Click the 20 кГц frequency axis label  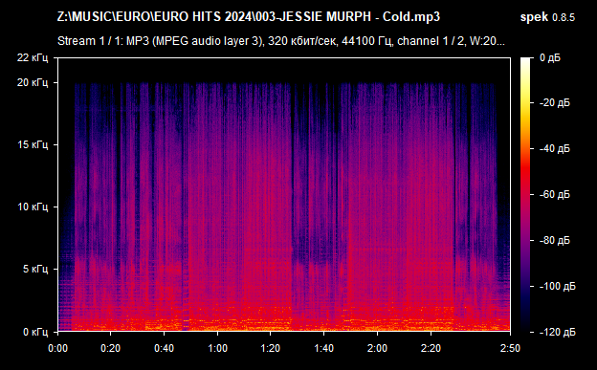33,82
